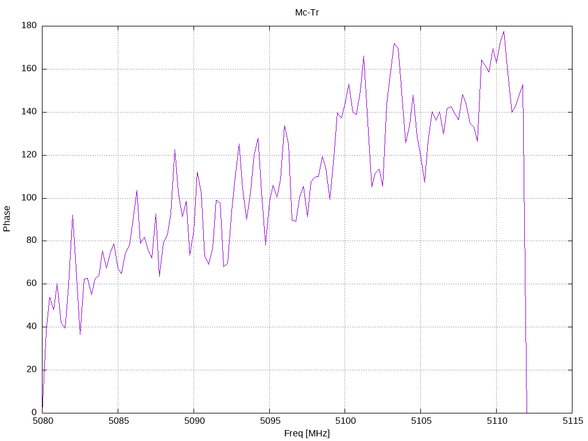Click the x-axis tick label 5090
Screen dimensions: 588x441
point(194,421)
